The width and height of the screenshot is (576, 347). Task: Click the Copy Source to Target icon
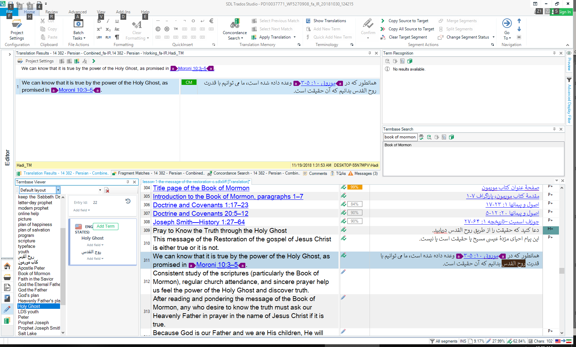pyautogui.click(x=383, y=21)
